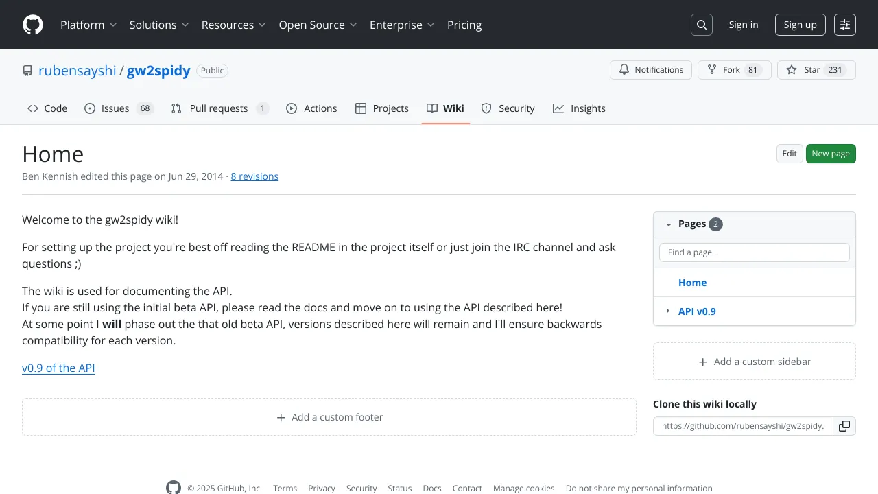This screenshot has height=494, width=878.
Task: Select the Wiki tab
Action: [x=445, y=108]
